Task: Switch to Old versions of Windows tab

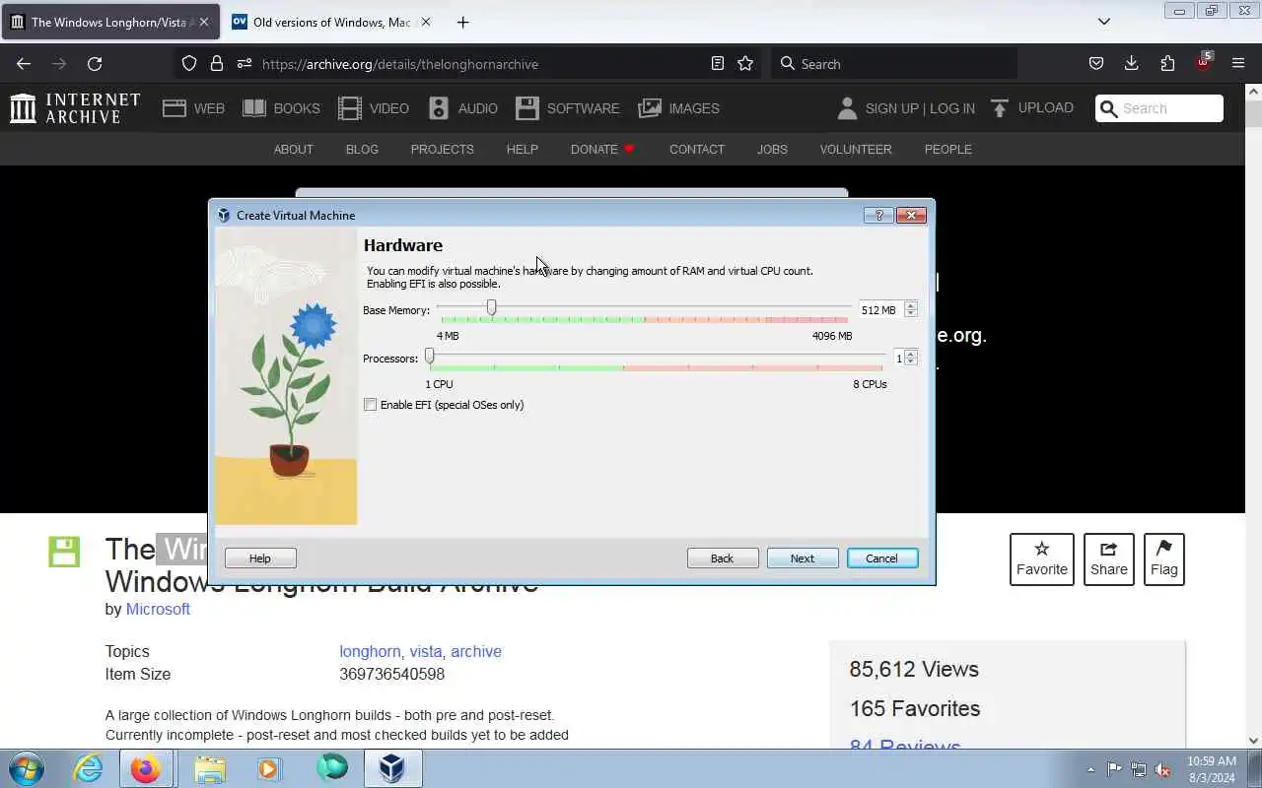Action: [x=331, y=22]
